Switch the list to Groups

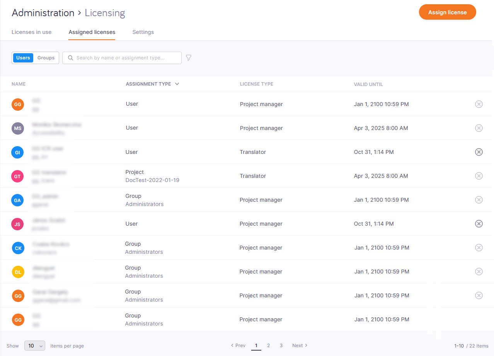pos(46,58)
